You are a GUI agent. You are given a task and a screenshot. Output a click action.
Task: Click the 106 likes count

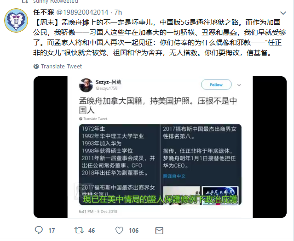(x=134, y=230)
